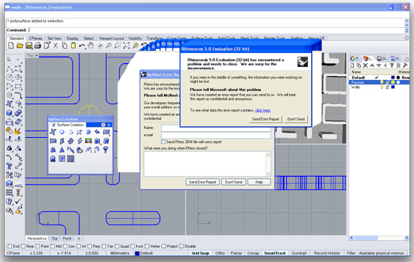Select the Text object tool

(10, 166)
